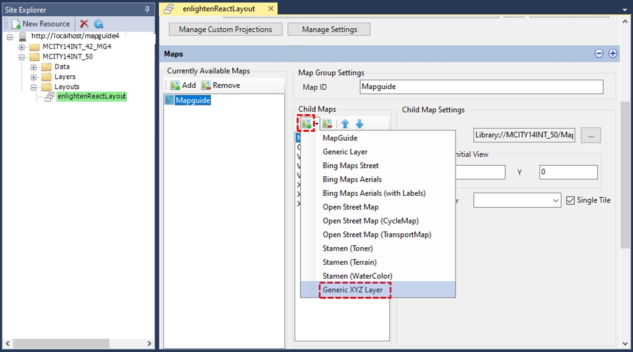Collapse Maps section with minus icon
This screenshot has width=633, height=352.
[599, 54]
